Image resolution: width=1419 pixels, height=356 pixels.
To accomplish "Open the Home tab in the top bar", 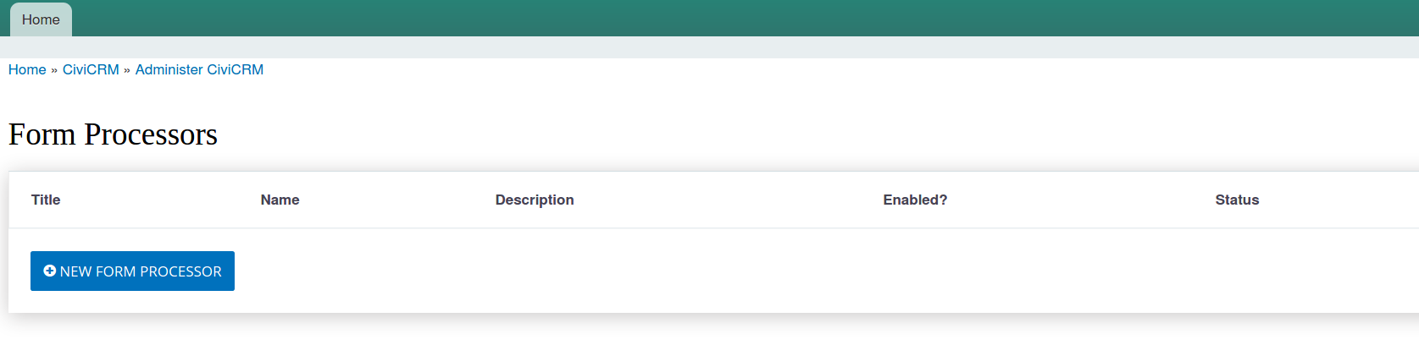I will click(x=41, y=19).
